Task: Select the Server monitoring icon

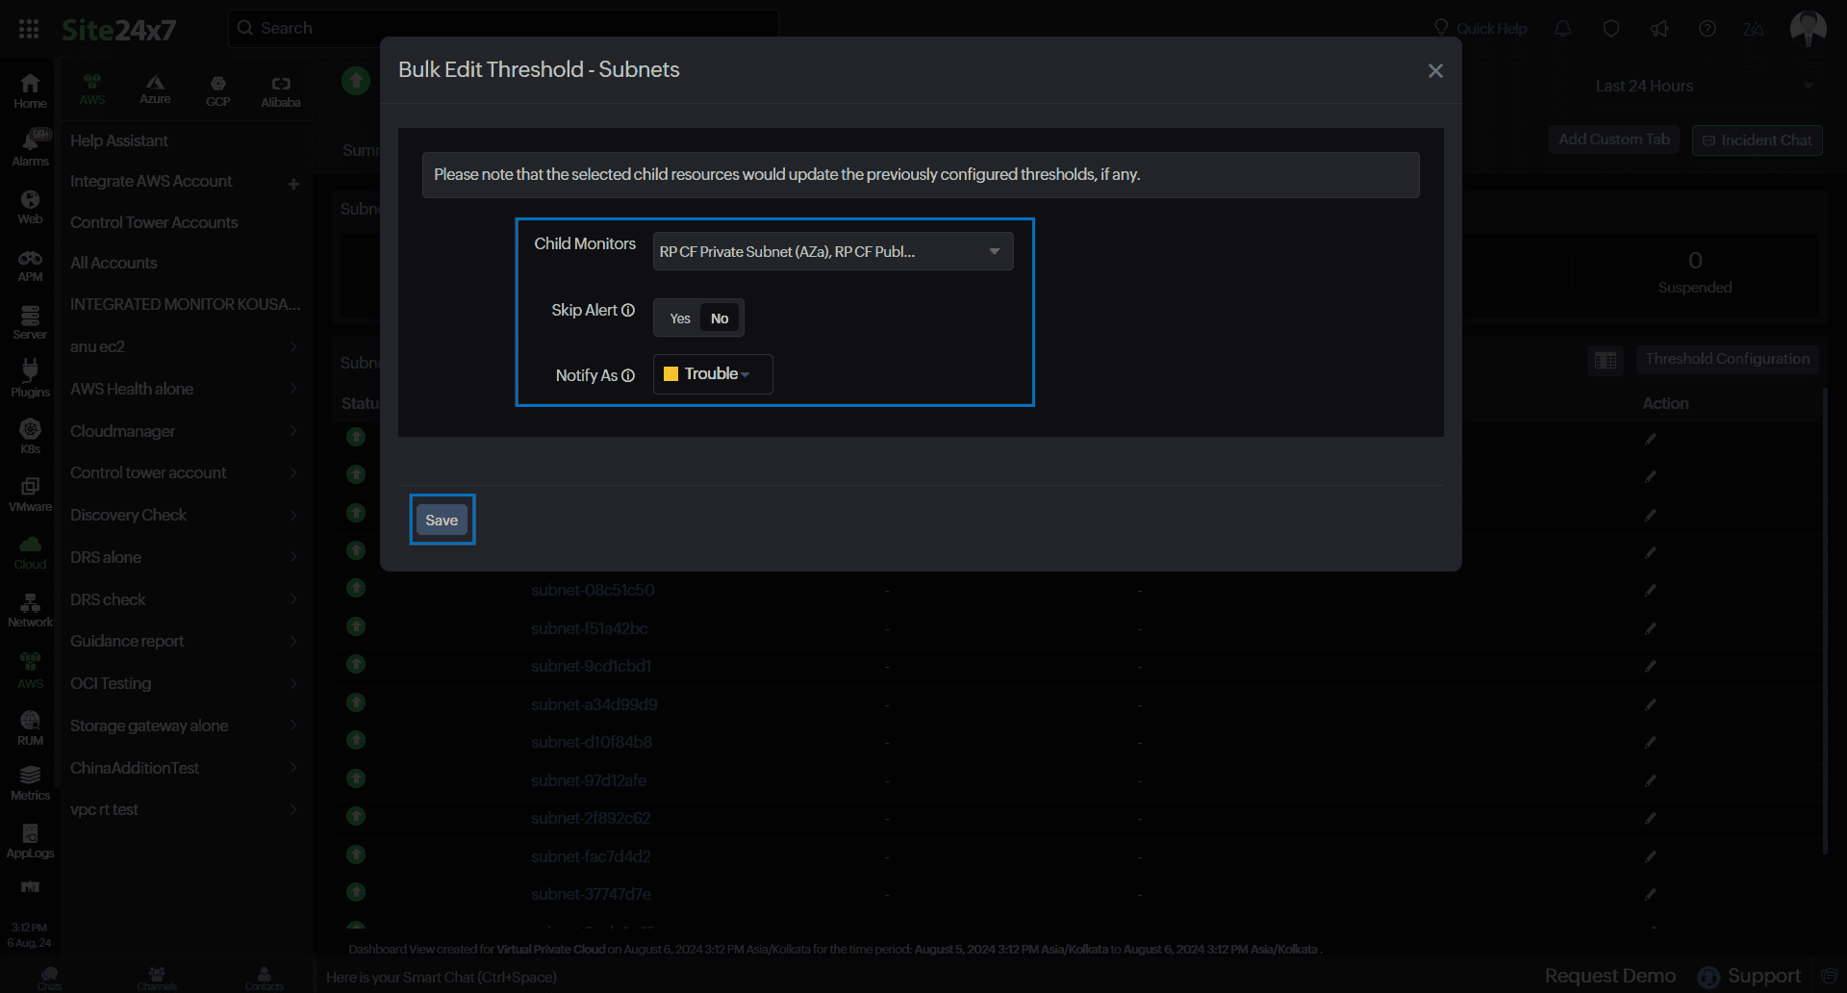Action: coord(30,322)
